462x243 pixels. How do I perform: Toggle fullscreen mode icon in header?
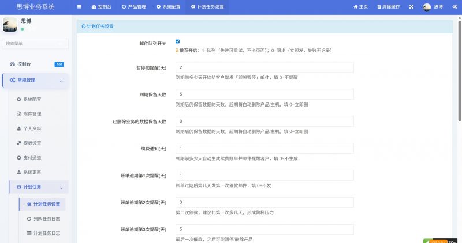coord(411,7)
